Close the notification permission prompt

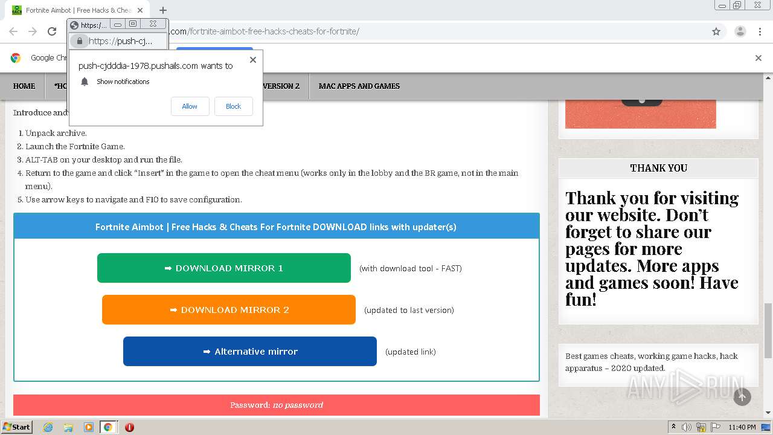tap(253, 60)
